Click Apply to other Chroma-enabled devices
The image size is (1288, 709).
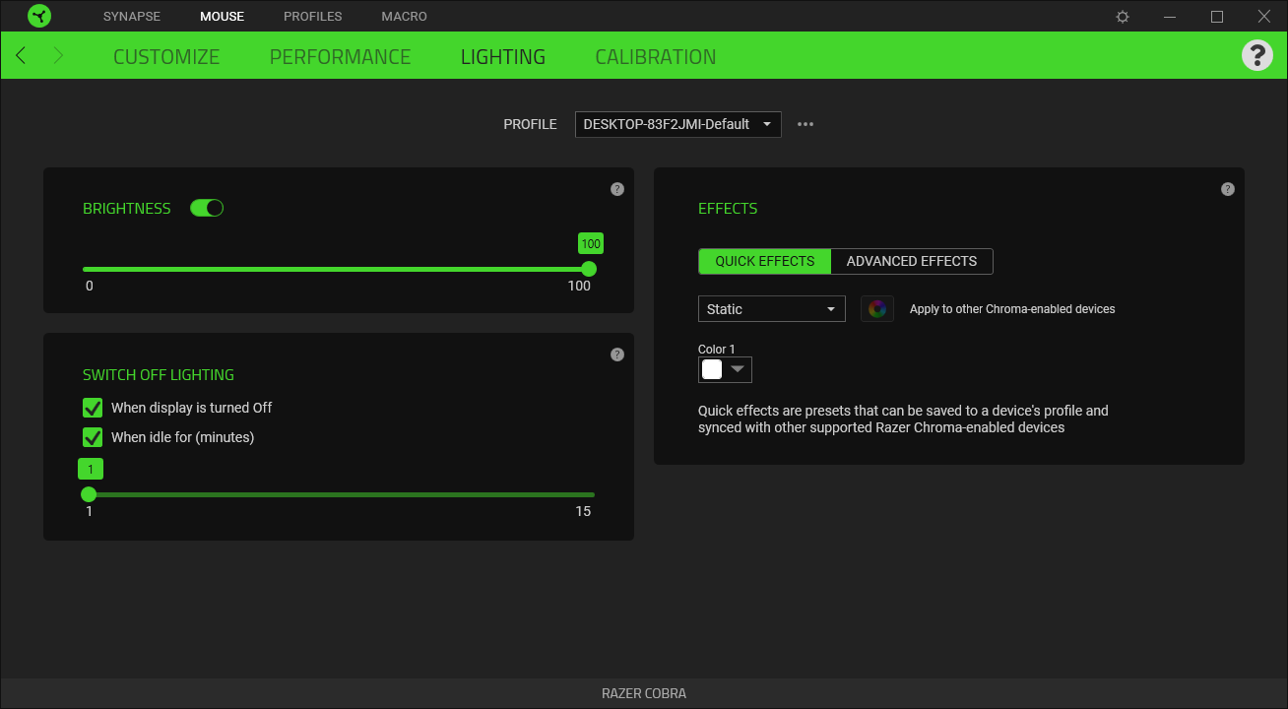pyautogui.click(x=1012, y=309)
